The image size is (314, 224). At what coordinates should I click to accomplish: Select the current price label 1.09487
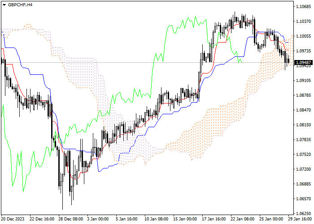click(x=303, y=63)
